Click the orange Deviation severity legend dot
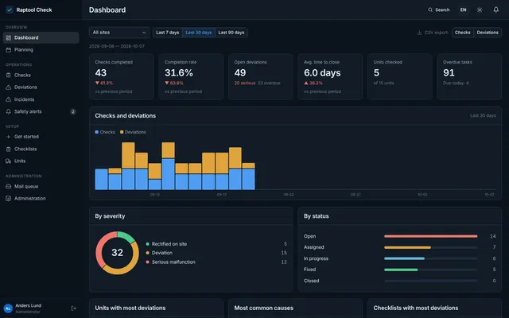The height and width of the screenshot is (318, 509). click(148, 253)
